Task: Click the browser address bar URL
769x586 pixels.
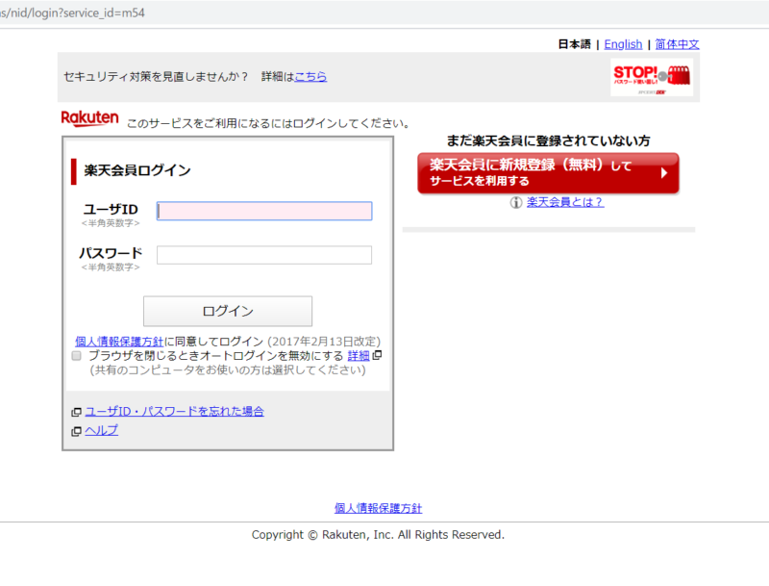Action: coord(73,13)
